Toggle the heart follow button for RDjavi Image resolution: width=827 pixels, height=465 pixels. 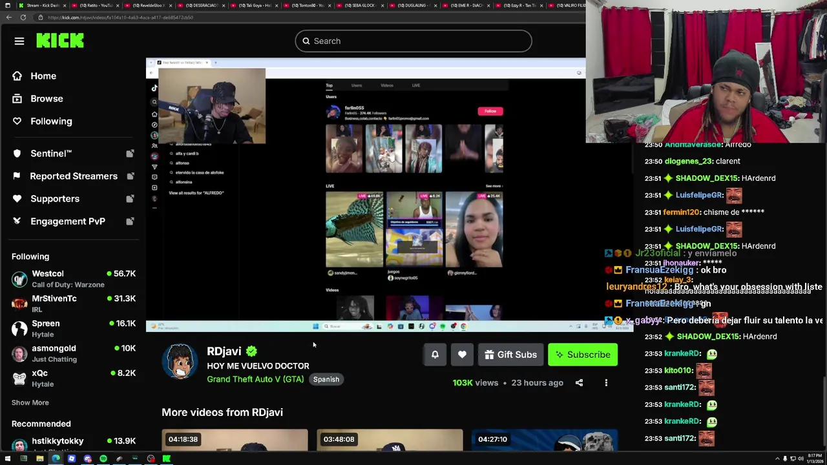tap(462, 355)
